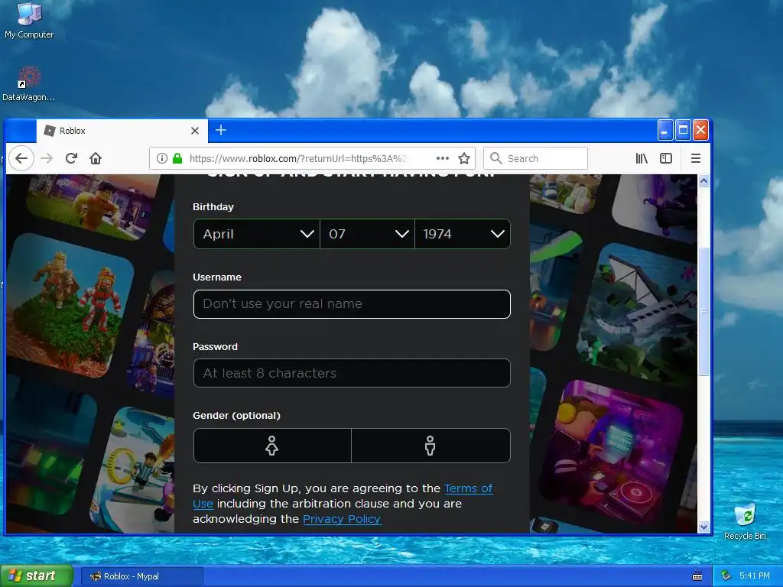The height and width of the screenshot is (587, 783).
Task: Toggle the browser sidebar view
Action: pyautogui.click(x=666, y=158)
